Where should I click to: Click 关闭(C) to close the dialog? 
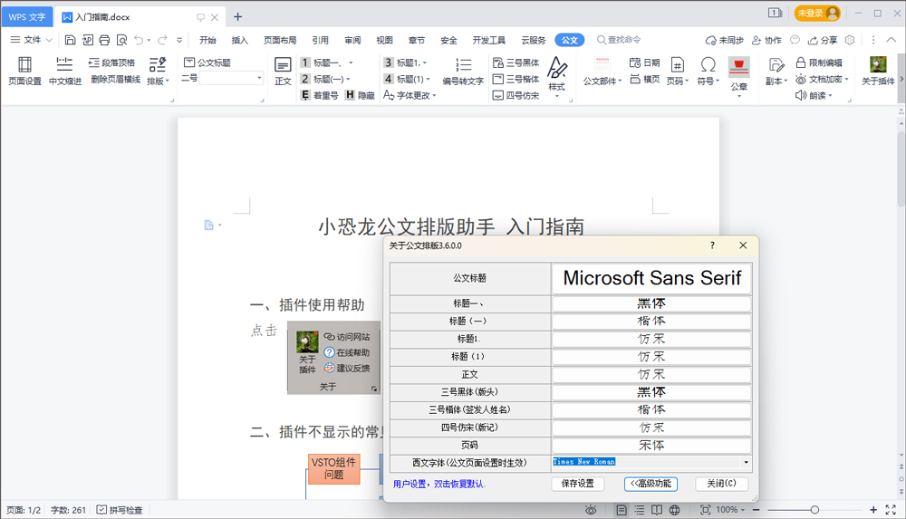[x=722, y=484]
